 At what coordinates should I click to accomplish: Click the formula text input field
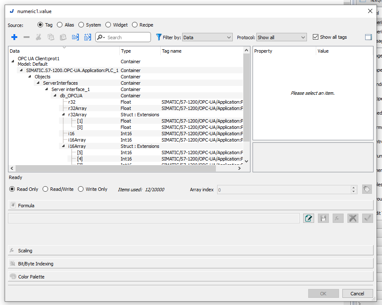(x=154, y=218)
